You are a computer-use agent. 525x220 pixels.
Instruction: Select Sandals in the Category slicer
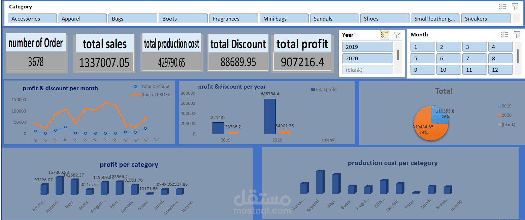point(334,18)
